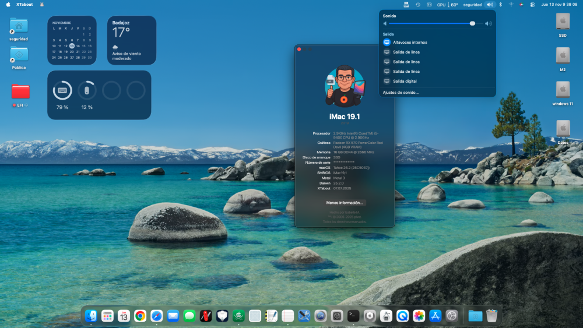The width and height of the screenshot is (583, 328).
Task: Select the second Salida de línea output
Action: (437, 62)
